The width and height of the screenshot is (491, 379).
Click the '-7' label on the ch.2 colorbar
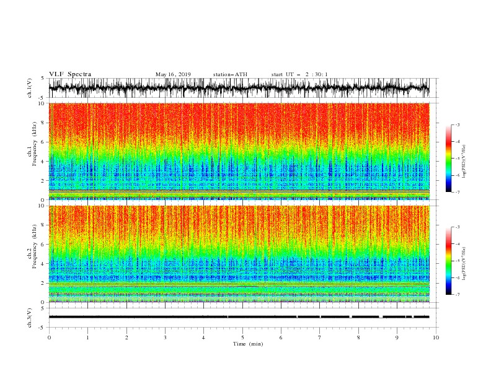click(x=458, y=295)
